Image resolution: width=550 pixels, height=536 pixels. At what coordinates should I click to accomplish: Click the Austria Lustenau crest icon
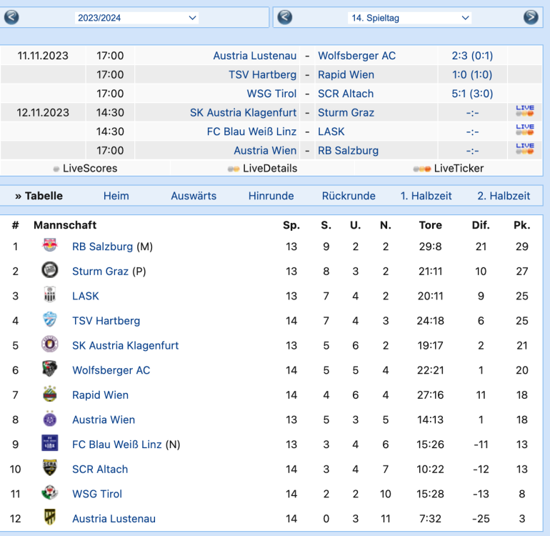(50, 518)
